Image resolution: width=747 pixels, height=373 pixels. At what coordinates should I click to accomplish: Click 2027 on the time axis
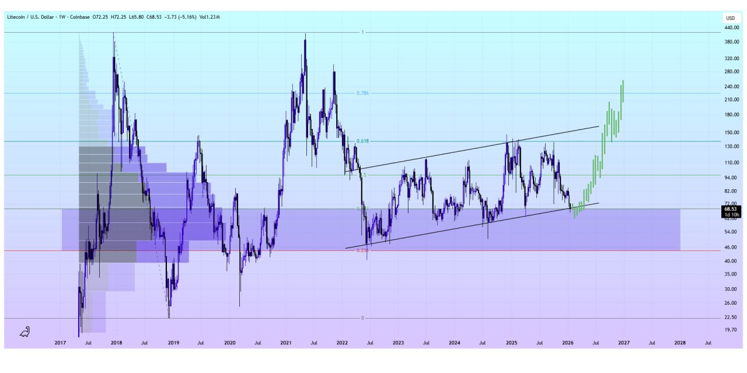tap(624, 343)
